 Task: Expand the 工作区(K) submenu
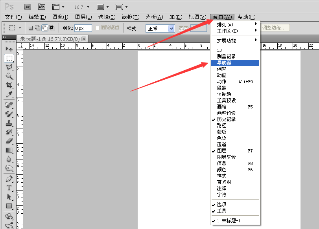[x=235, y=31]
